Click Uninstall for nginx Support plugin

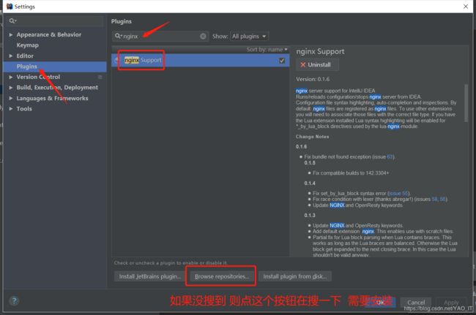(317, 65)
